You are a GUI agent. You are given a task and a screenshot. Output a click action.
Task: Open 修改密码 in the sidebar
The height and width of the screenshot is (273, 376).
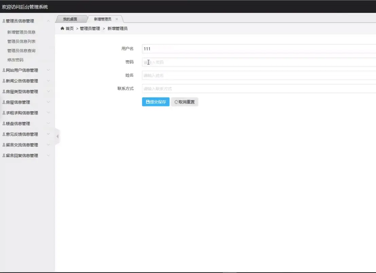[15, 60]
